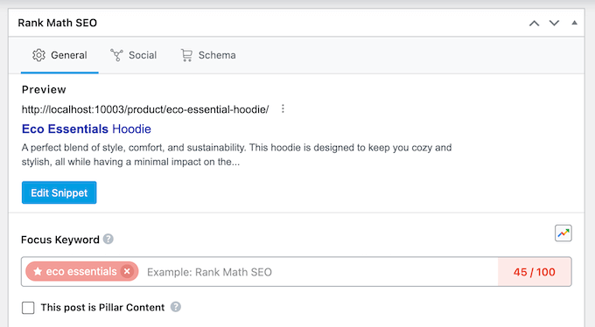Collapse the Rank Math SEO panel

click(x=575, y=23)
